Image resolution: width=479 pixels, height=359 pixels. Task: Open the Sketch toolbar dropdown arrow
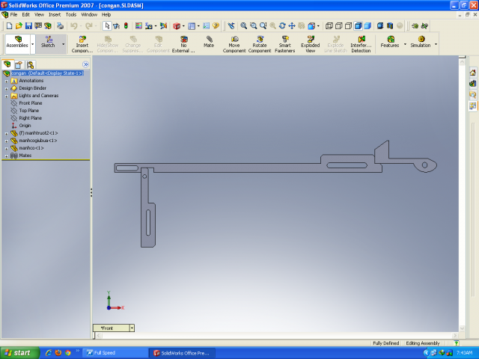tap(63, 44)
